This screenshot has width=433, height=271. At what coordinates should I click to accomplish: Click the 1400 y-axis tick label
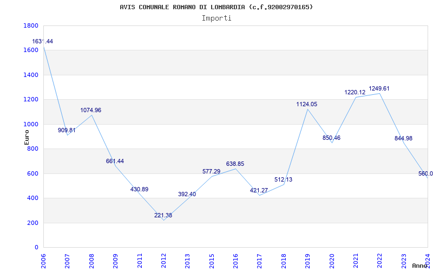[31, 75]
